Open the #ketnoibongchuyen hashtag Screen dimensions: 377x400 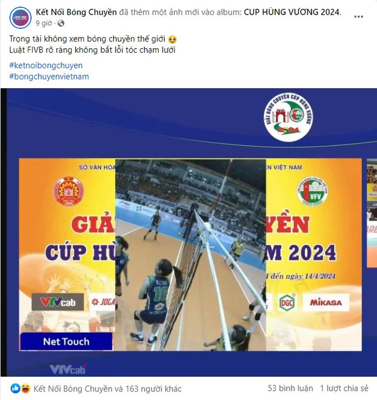[46, 65]
